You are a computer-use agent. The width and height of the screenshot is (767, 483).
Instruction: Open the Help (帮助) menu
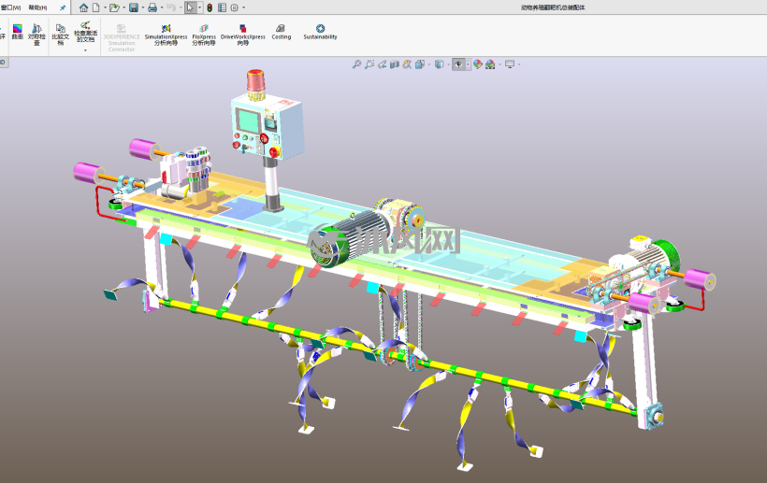tap(37, 7)
